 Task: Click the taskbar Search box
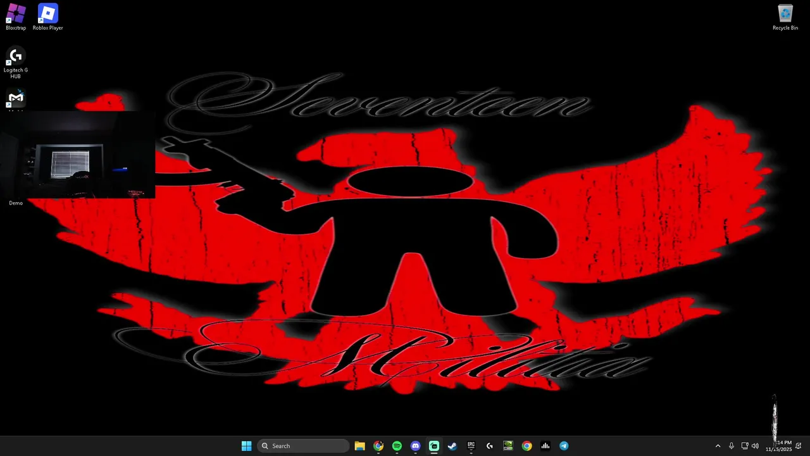point(304,446)
